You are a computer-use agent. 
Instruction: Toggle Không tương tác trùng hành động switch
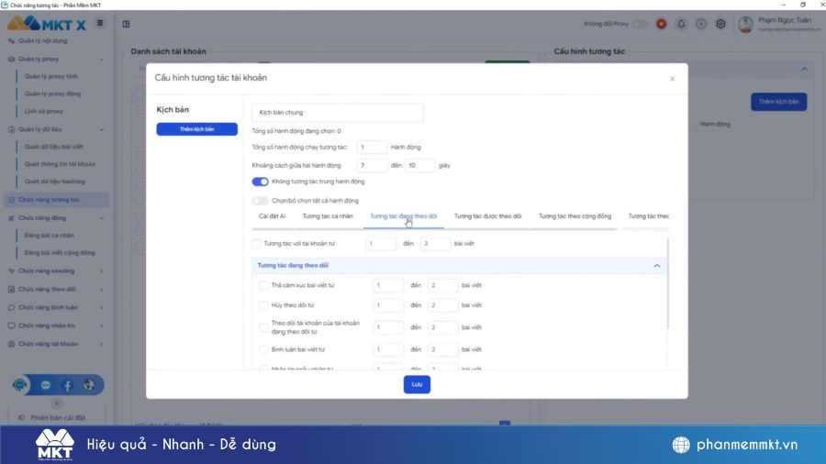260,182
